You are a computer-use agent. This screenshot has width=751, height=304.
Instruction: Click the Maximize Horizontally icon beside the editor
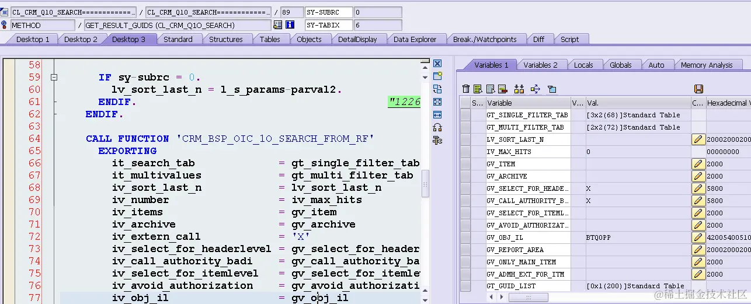point(437,114)
